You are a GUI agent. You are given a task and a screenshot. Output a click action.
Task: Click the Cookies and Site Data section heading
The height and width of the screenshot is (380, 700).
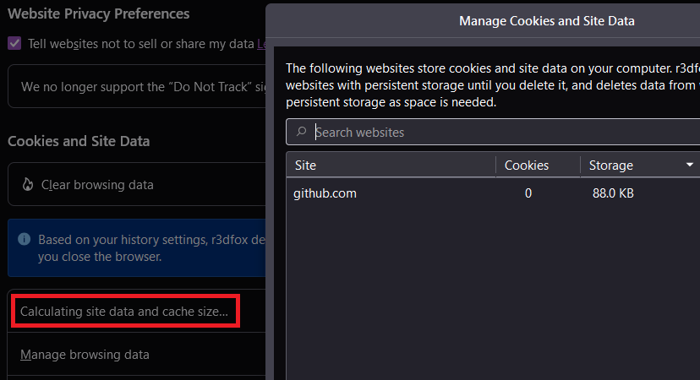coord(79,141)
